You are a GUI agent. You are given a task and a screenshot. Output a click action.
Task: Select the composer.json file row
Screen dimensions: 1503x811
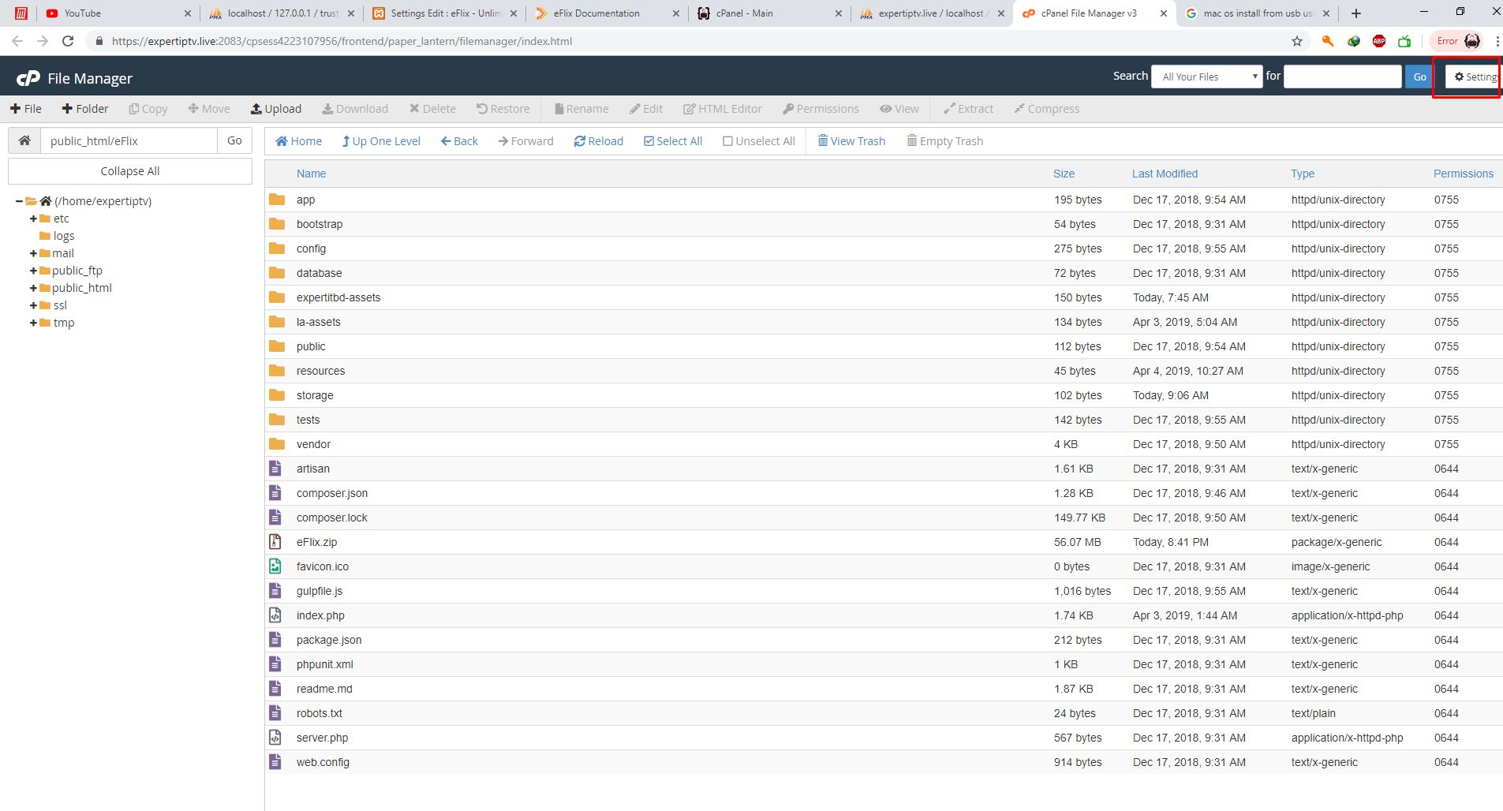(884, 493)
